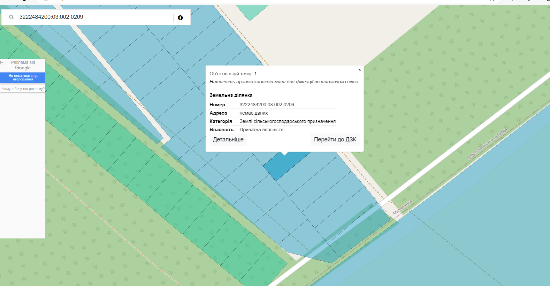This screenshot has height=286, width=550.
Task: Click the back arrow in the ad panel
Action: pos(2,63)
